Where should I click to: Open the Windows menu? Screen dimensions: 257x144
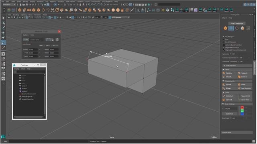pyautogui.click(x=40, y=2)
